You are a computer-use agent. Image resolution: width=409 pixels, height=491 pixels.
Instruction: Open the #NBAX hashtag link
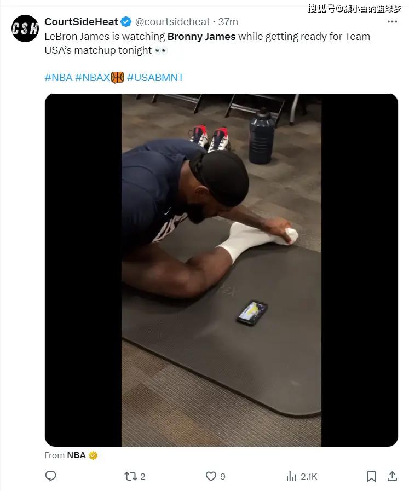pos(93,77)
